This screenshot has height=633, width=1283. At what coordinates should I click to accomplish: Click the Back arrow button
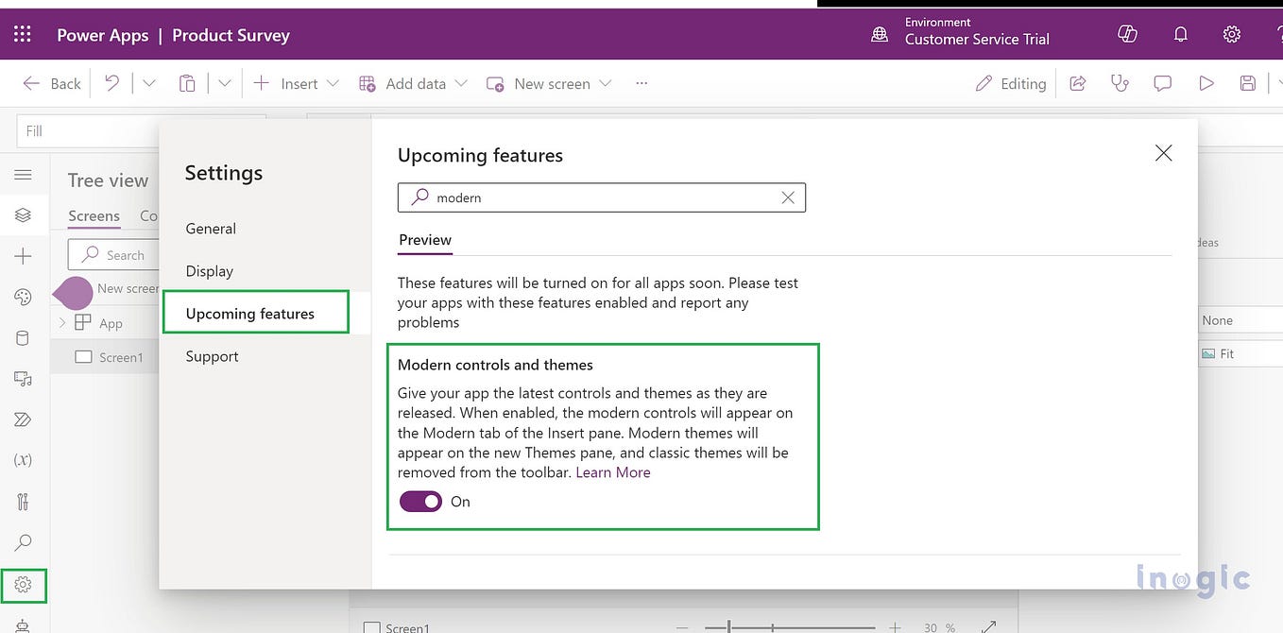coord(52,83)
